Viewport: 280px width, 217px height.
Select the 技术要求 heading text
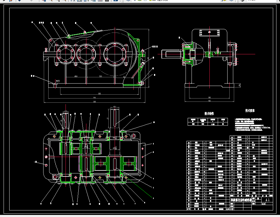coord(250,111)
